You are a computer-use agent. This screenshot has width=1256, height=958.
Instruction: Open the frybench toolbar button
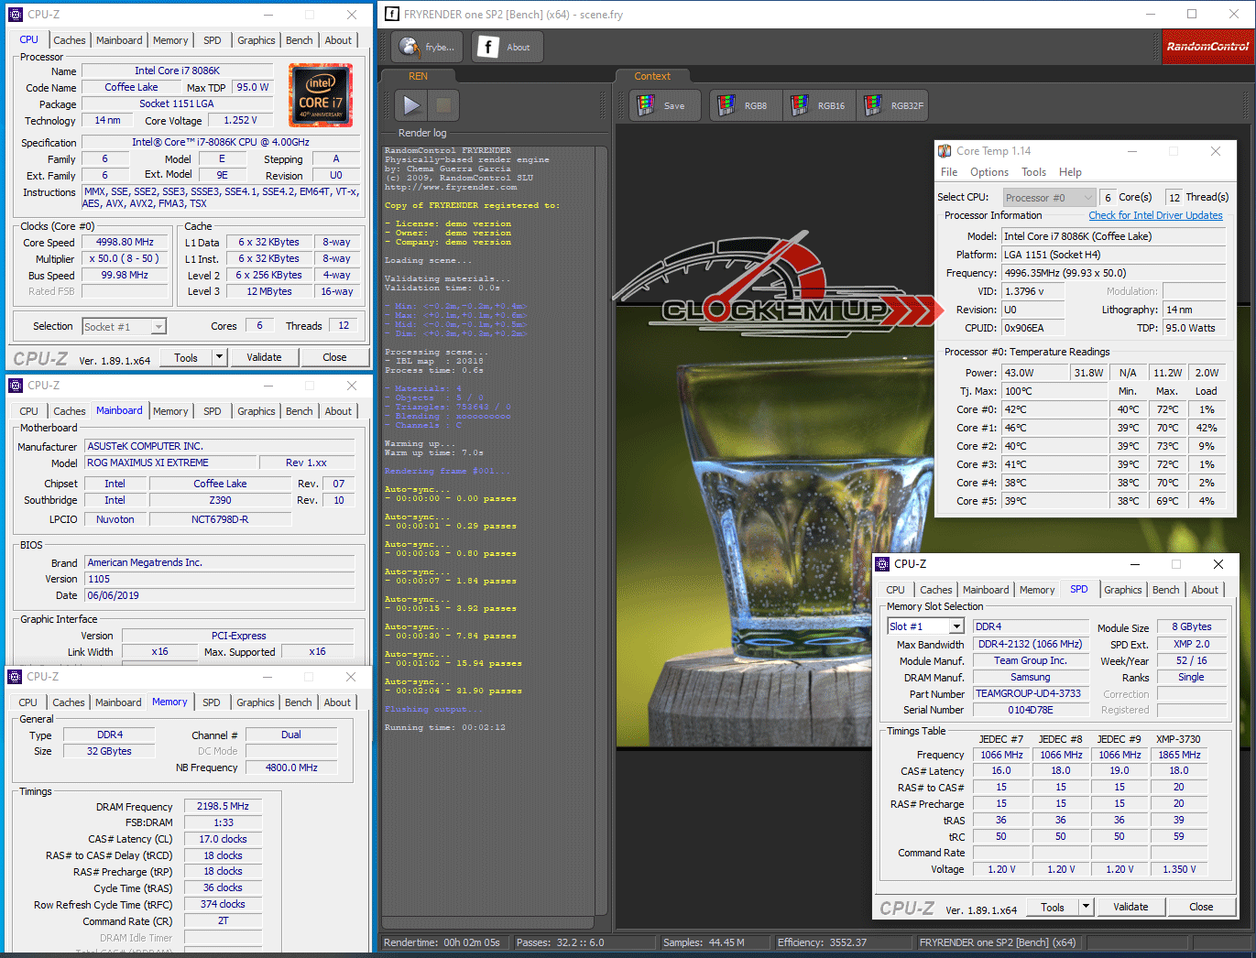(x=426, y=47)
